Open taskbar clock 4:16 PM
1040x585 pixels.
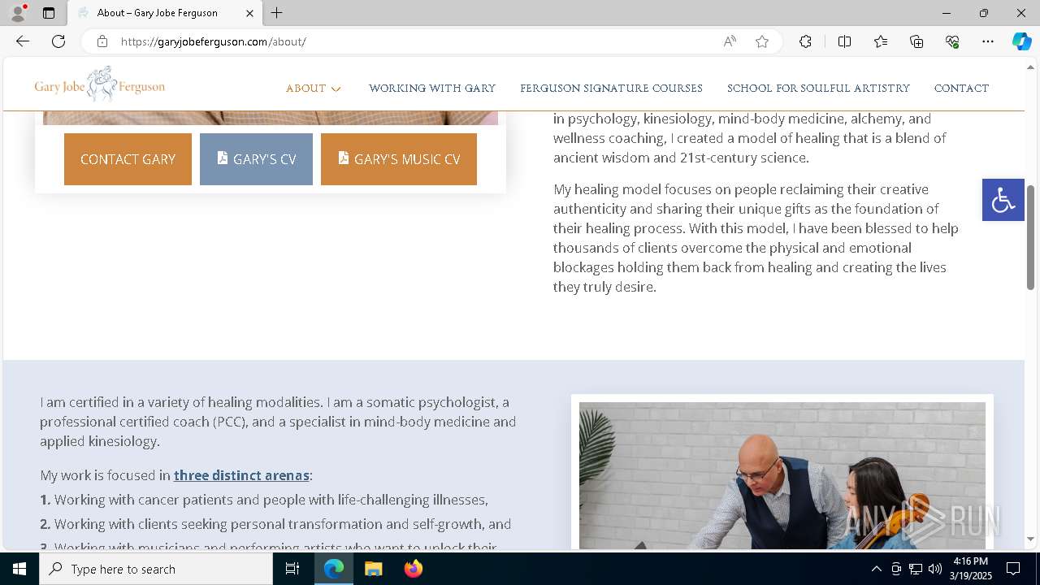coord(971,569)
